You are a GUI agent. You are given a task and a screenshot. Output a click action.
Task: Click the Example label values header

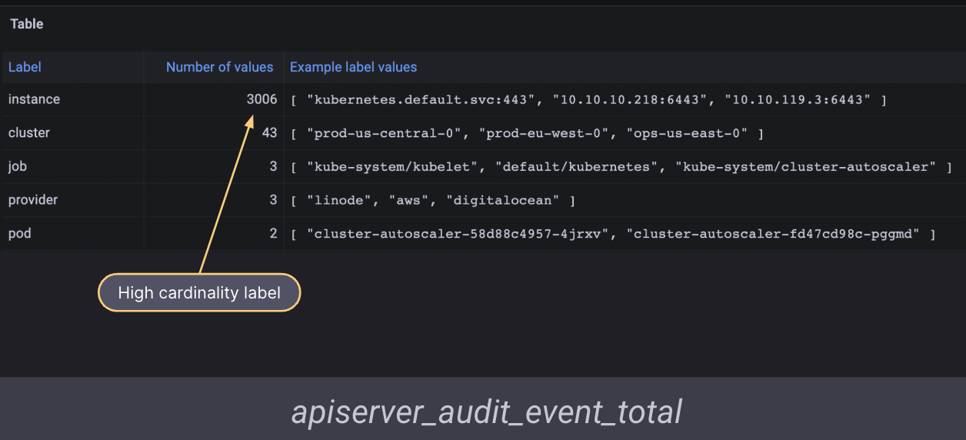pyautogui.click(x=353, y=67)
